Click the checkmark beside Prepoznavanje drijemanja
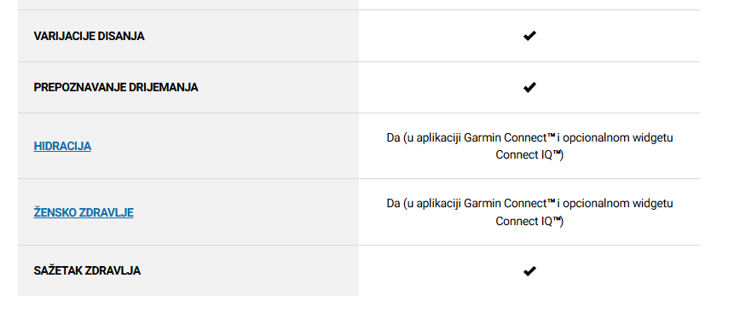 529,87
